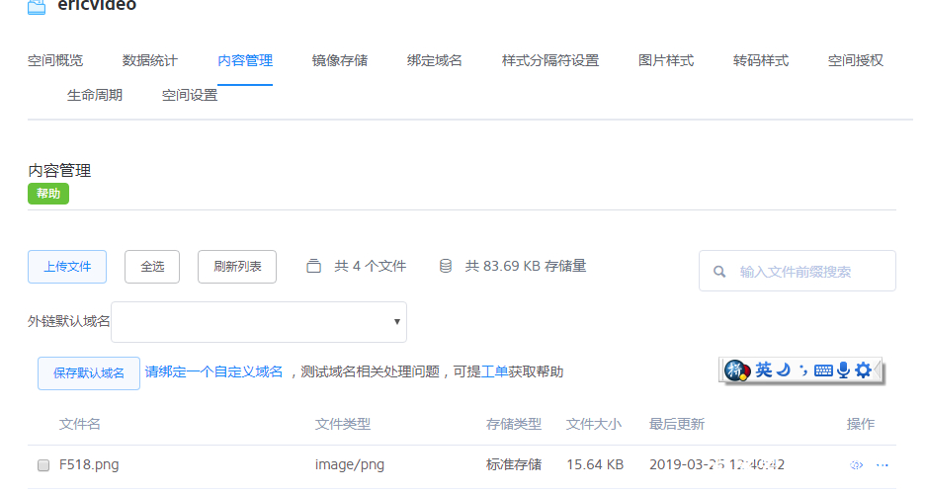Open the 生命周期 tab
Viewport: 925px width, 493px height.
click(x=95, y=95)
